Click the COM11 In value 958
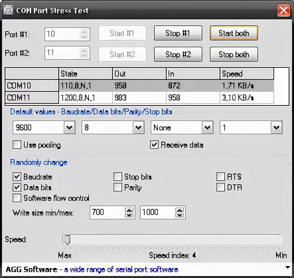Image resolution: width=294 pixels, height=278 pixels. [x=193, y=98]
